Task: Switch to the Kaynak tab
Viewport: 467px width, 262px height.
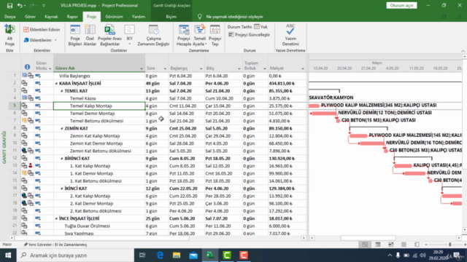Action: [x=51, y=17]
